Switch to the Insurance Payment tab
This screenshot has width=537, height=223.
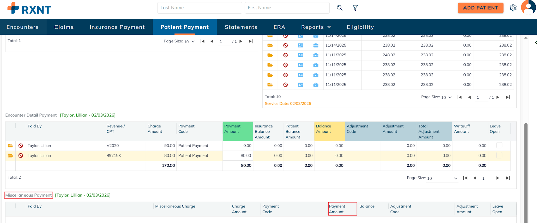point(117,27)
